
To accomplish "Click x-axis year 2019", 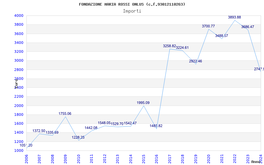I will pos(196,159).
